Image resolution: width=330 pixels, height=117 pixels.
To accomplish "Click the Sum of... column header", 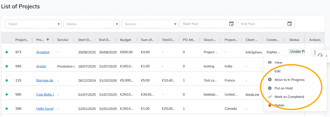I will tap(147, 40).
